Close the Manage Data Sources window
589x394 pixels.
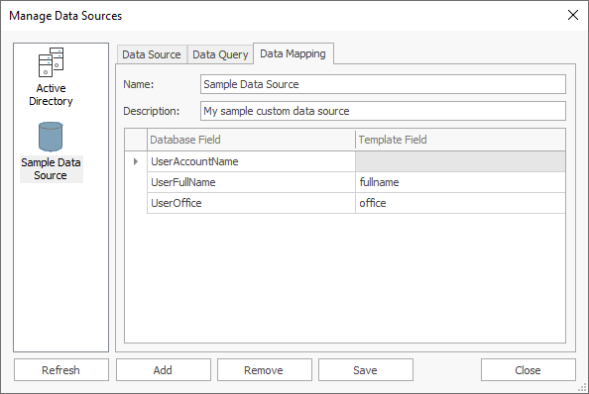point(573,15)
